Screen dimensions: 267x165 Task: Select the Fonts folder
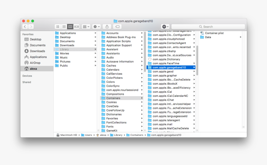point(122,127)
